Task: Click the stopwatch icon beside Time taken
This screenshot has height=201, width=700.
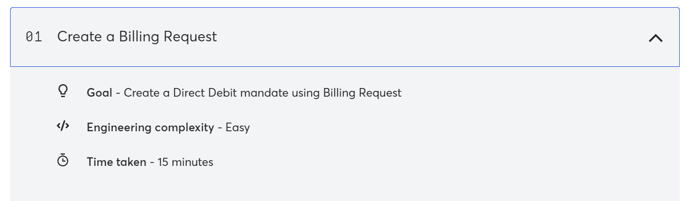Action: (x=63, y=161)
